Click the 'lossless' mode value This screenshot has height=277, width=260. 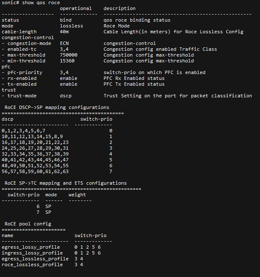(72, 26)
